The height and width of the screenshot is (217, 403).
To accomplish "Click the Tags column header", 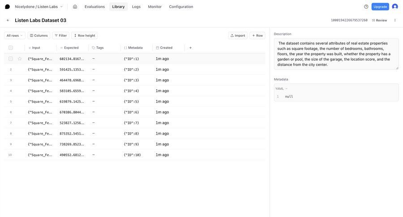I will (100, 48).
